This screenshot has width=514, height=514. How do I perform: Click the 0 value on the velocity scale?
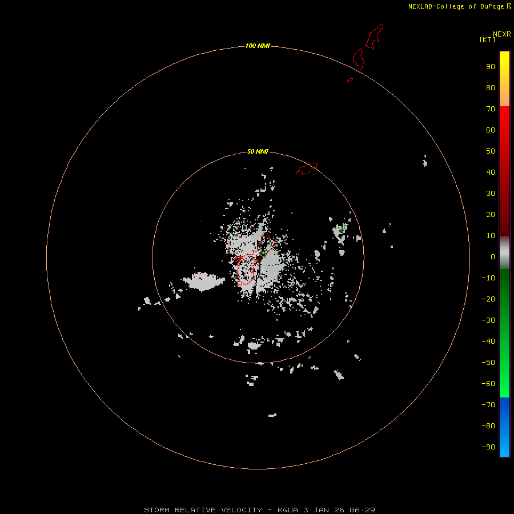(493, 256)
